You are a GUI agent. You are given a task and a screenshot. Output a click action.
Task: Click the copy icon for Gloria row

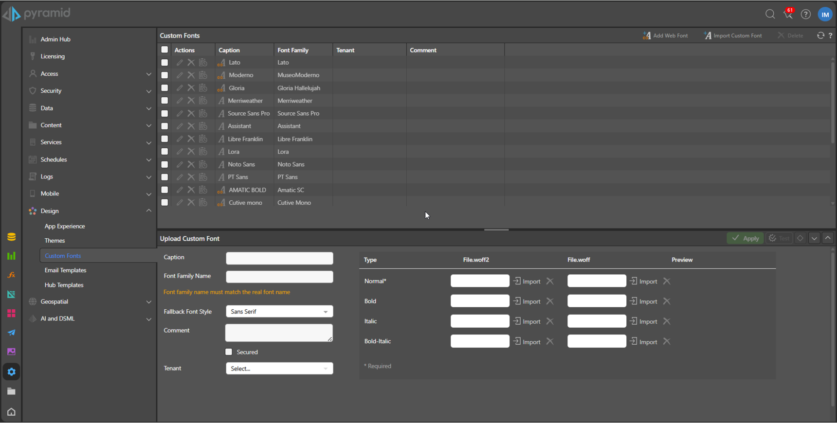pos(203,88)
